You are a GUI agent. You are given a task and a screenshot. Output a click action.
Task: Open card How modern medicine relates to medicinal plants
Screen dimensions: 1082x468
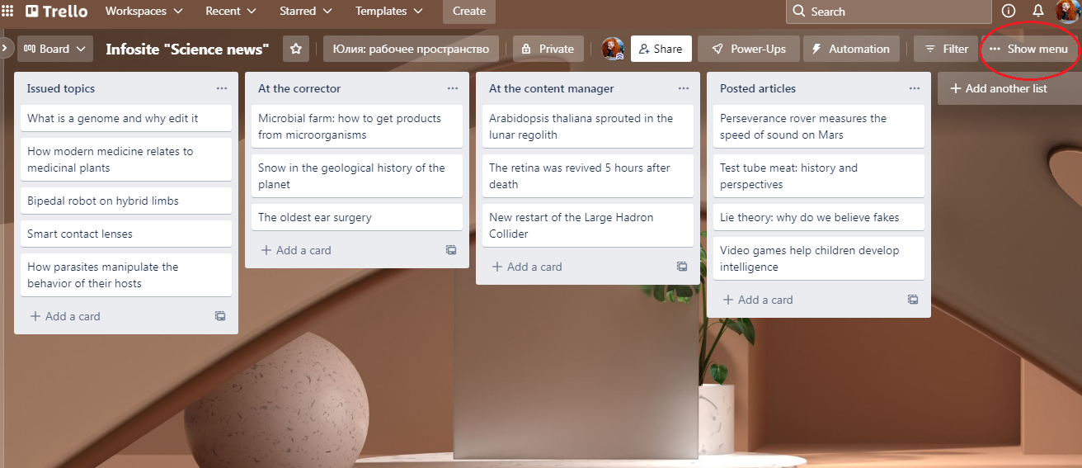pyautogui.click(x=126, y=159)
